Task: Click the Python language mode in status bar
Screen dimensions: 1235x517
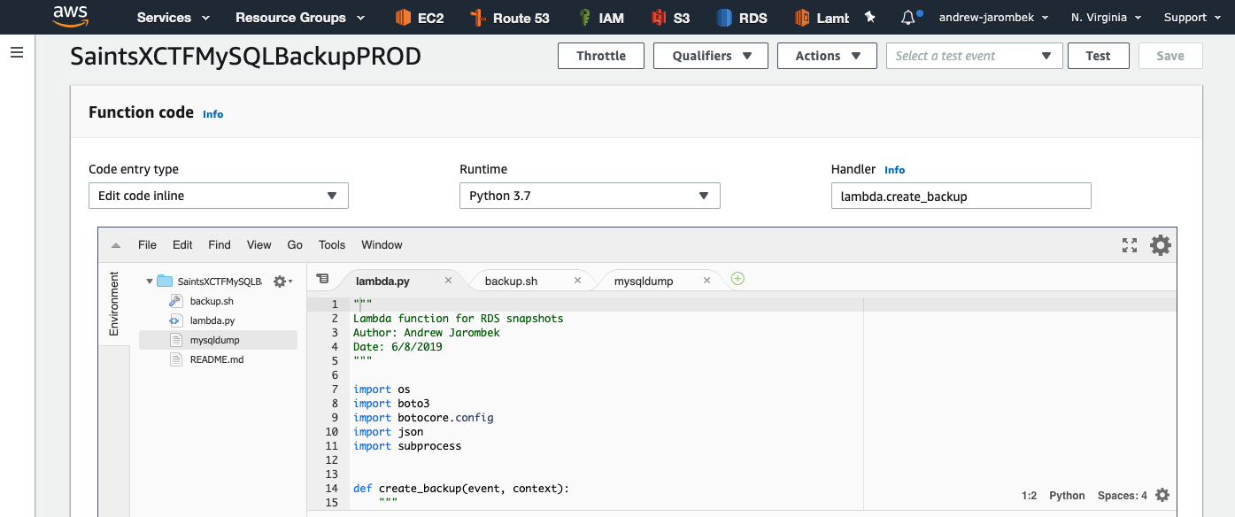Action: pos(1067,496)
